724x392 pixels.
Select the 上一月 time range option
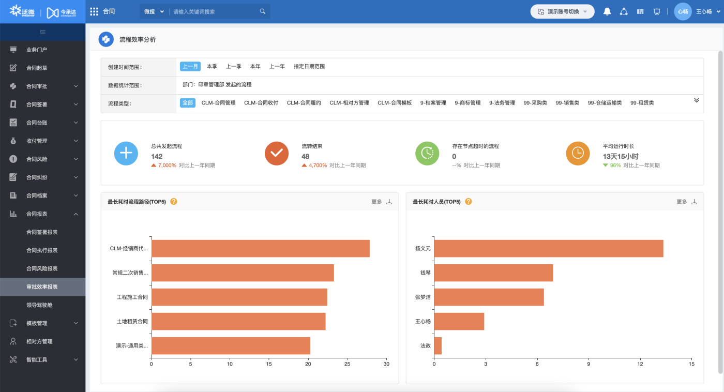click(190, 67)
